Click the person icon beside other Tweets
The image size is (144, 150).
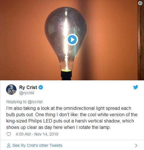coord(9,145)
